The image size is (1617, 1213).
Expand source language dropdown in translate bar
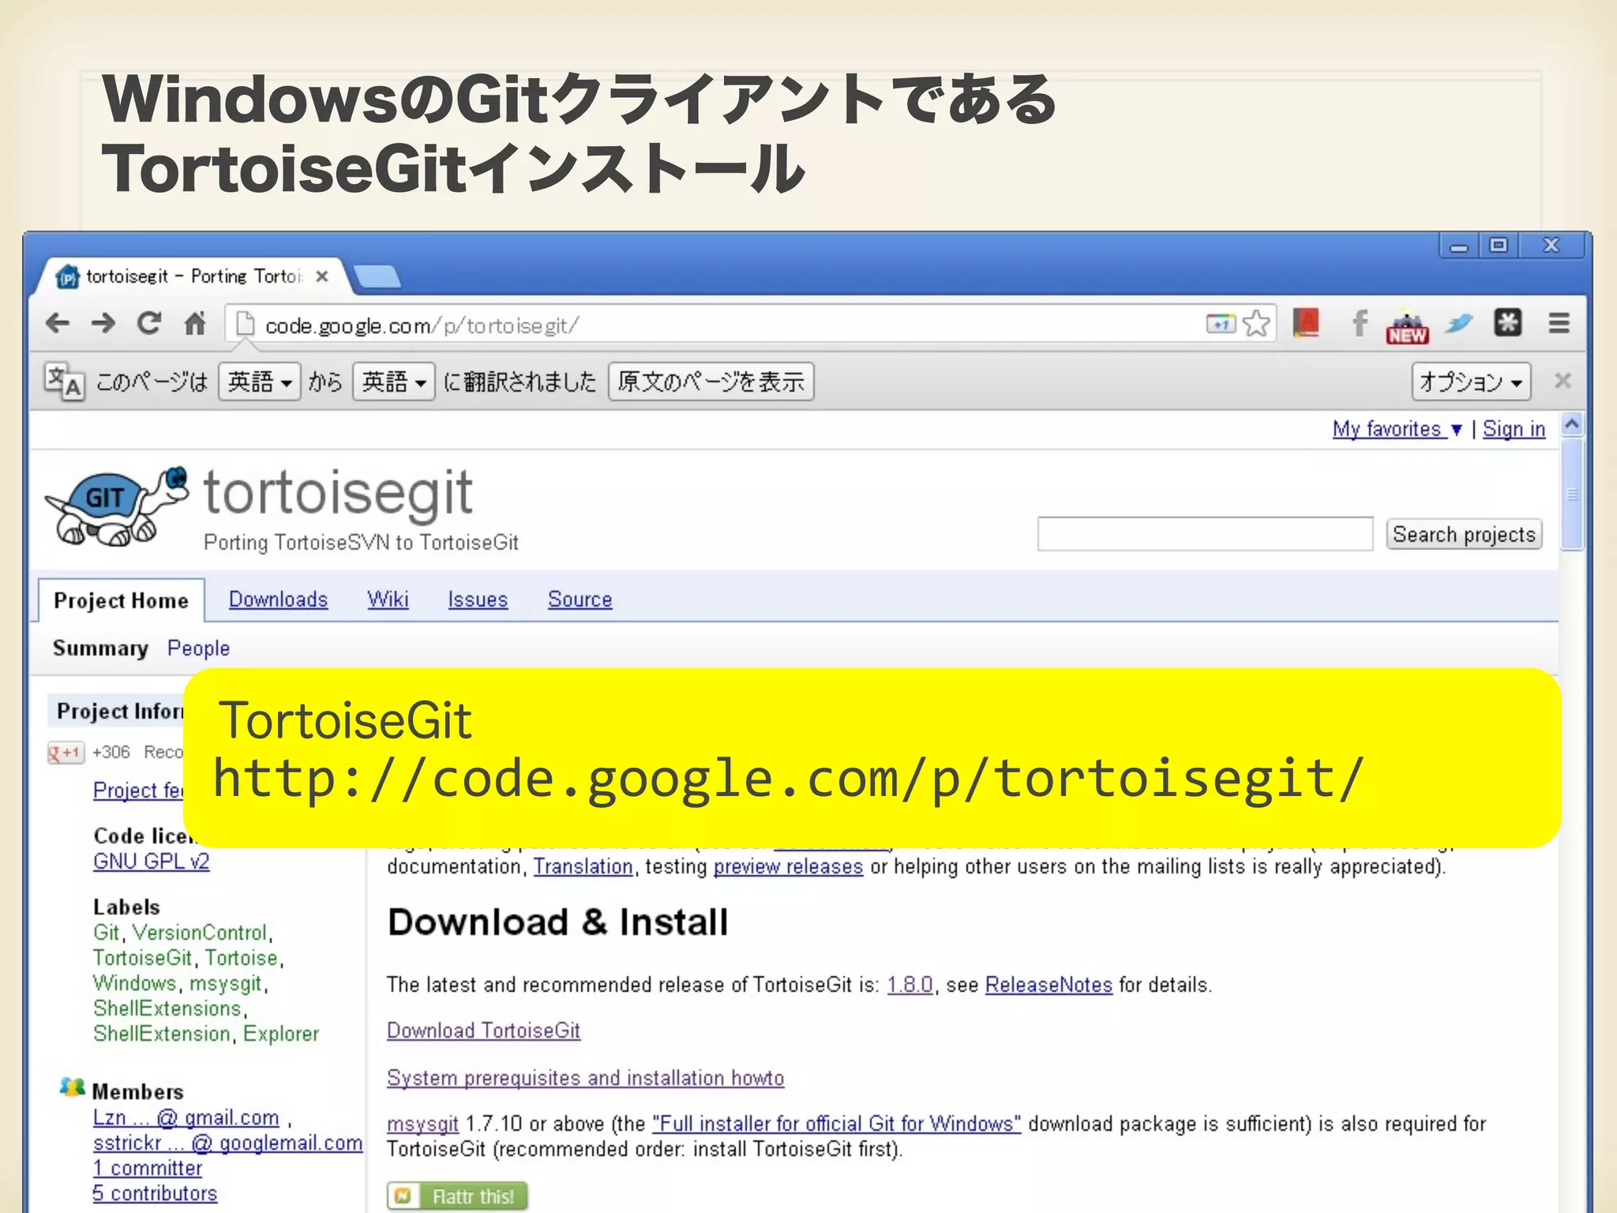(x=260, y=382)
